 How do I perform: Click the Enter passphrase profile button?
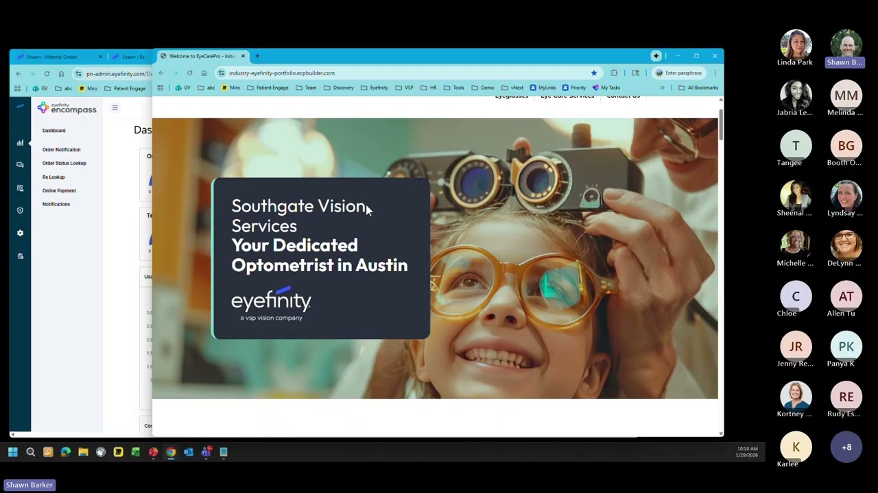[x=679, y=73]
